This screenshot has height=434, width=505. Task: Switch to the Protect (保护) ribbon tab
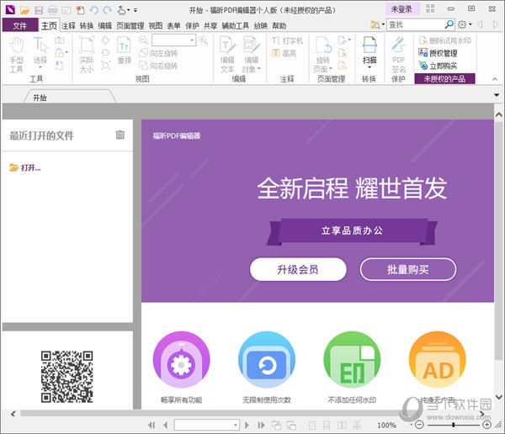coord(192,26)
